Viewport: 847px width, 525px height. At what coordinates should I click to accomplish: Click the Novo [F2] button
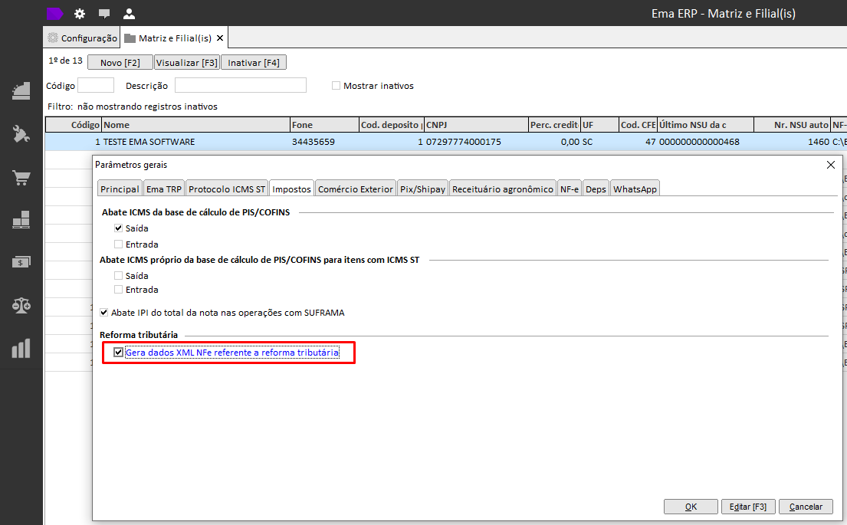click(120, 63)
